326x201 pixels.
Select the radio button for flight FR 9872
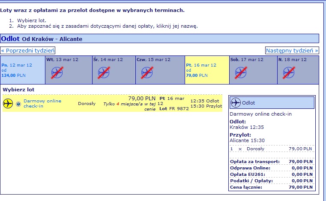coord(18,104)
